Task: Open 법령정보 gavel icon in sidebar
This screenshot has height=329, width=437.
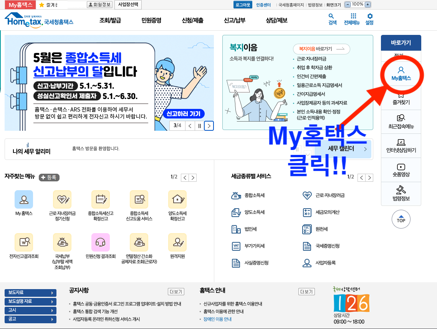Action: click(401, 194)
